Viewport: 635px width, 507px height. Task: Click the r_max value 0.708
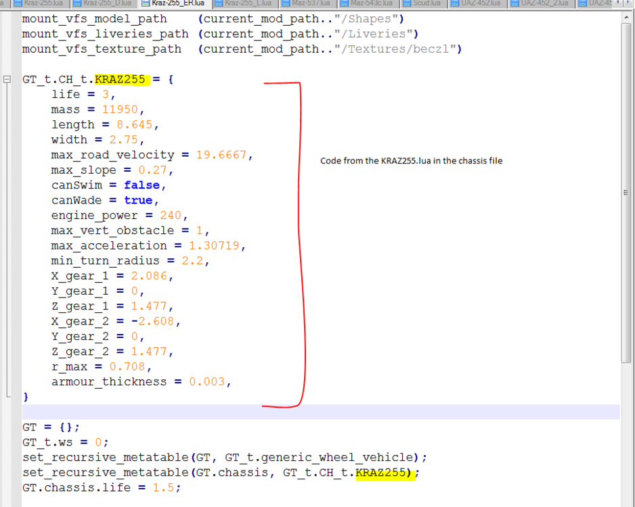[x=127, y=366]
